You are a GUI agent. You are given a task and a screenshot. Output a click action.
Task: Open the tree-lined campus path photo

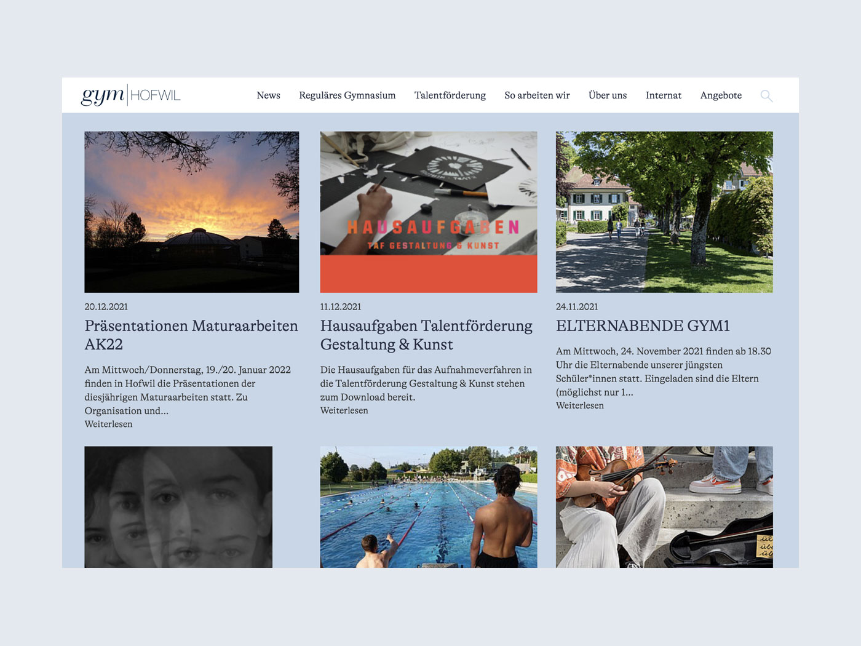tap(664, 212)
